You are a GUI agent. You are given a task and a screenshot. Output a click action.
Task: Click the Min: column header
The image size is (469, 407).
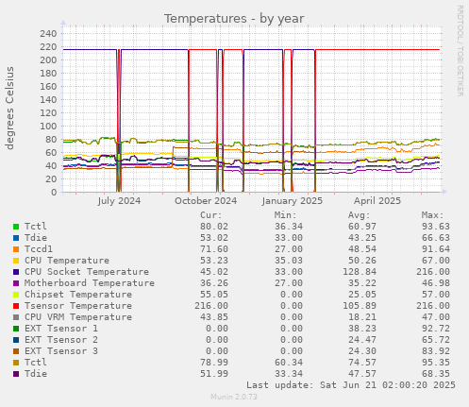tap(285, 215)
